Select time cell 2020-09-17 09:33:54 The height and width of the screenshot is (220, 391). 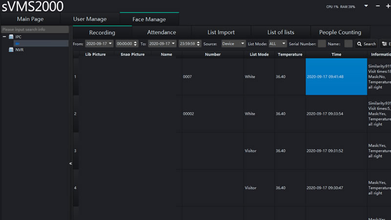coord(336,114)
